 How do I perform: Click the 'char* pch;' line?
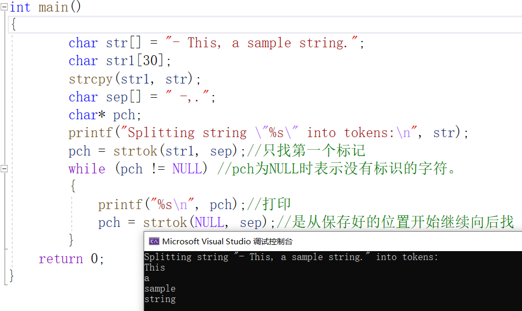pyautogui.click(x=105, y=115)
